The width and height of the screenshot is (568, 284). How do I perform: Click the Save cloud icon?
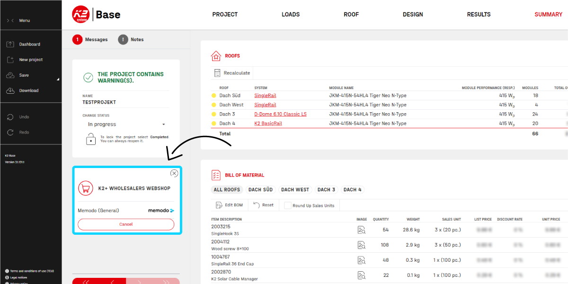click(x=10, y=75)
